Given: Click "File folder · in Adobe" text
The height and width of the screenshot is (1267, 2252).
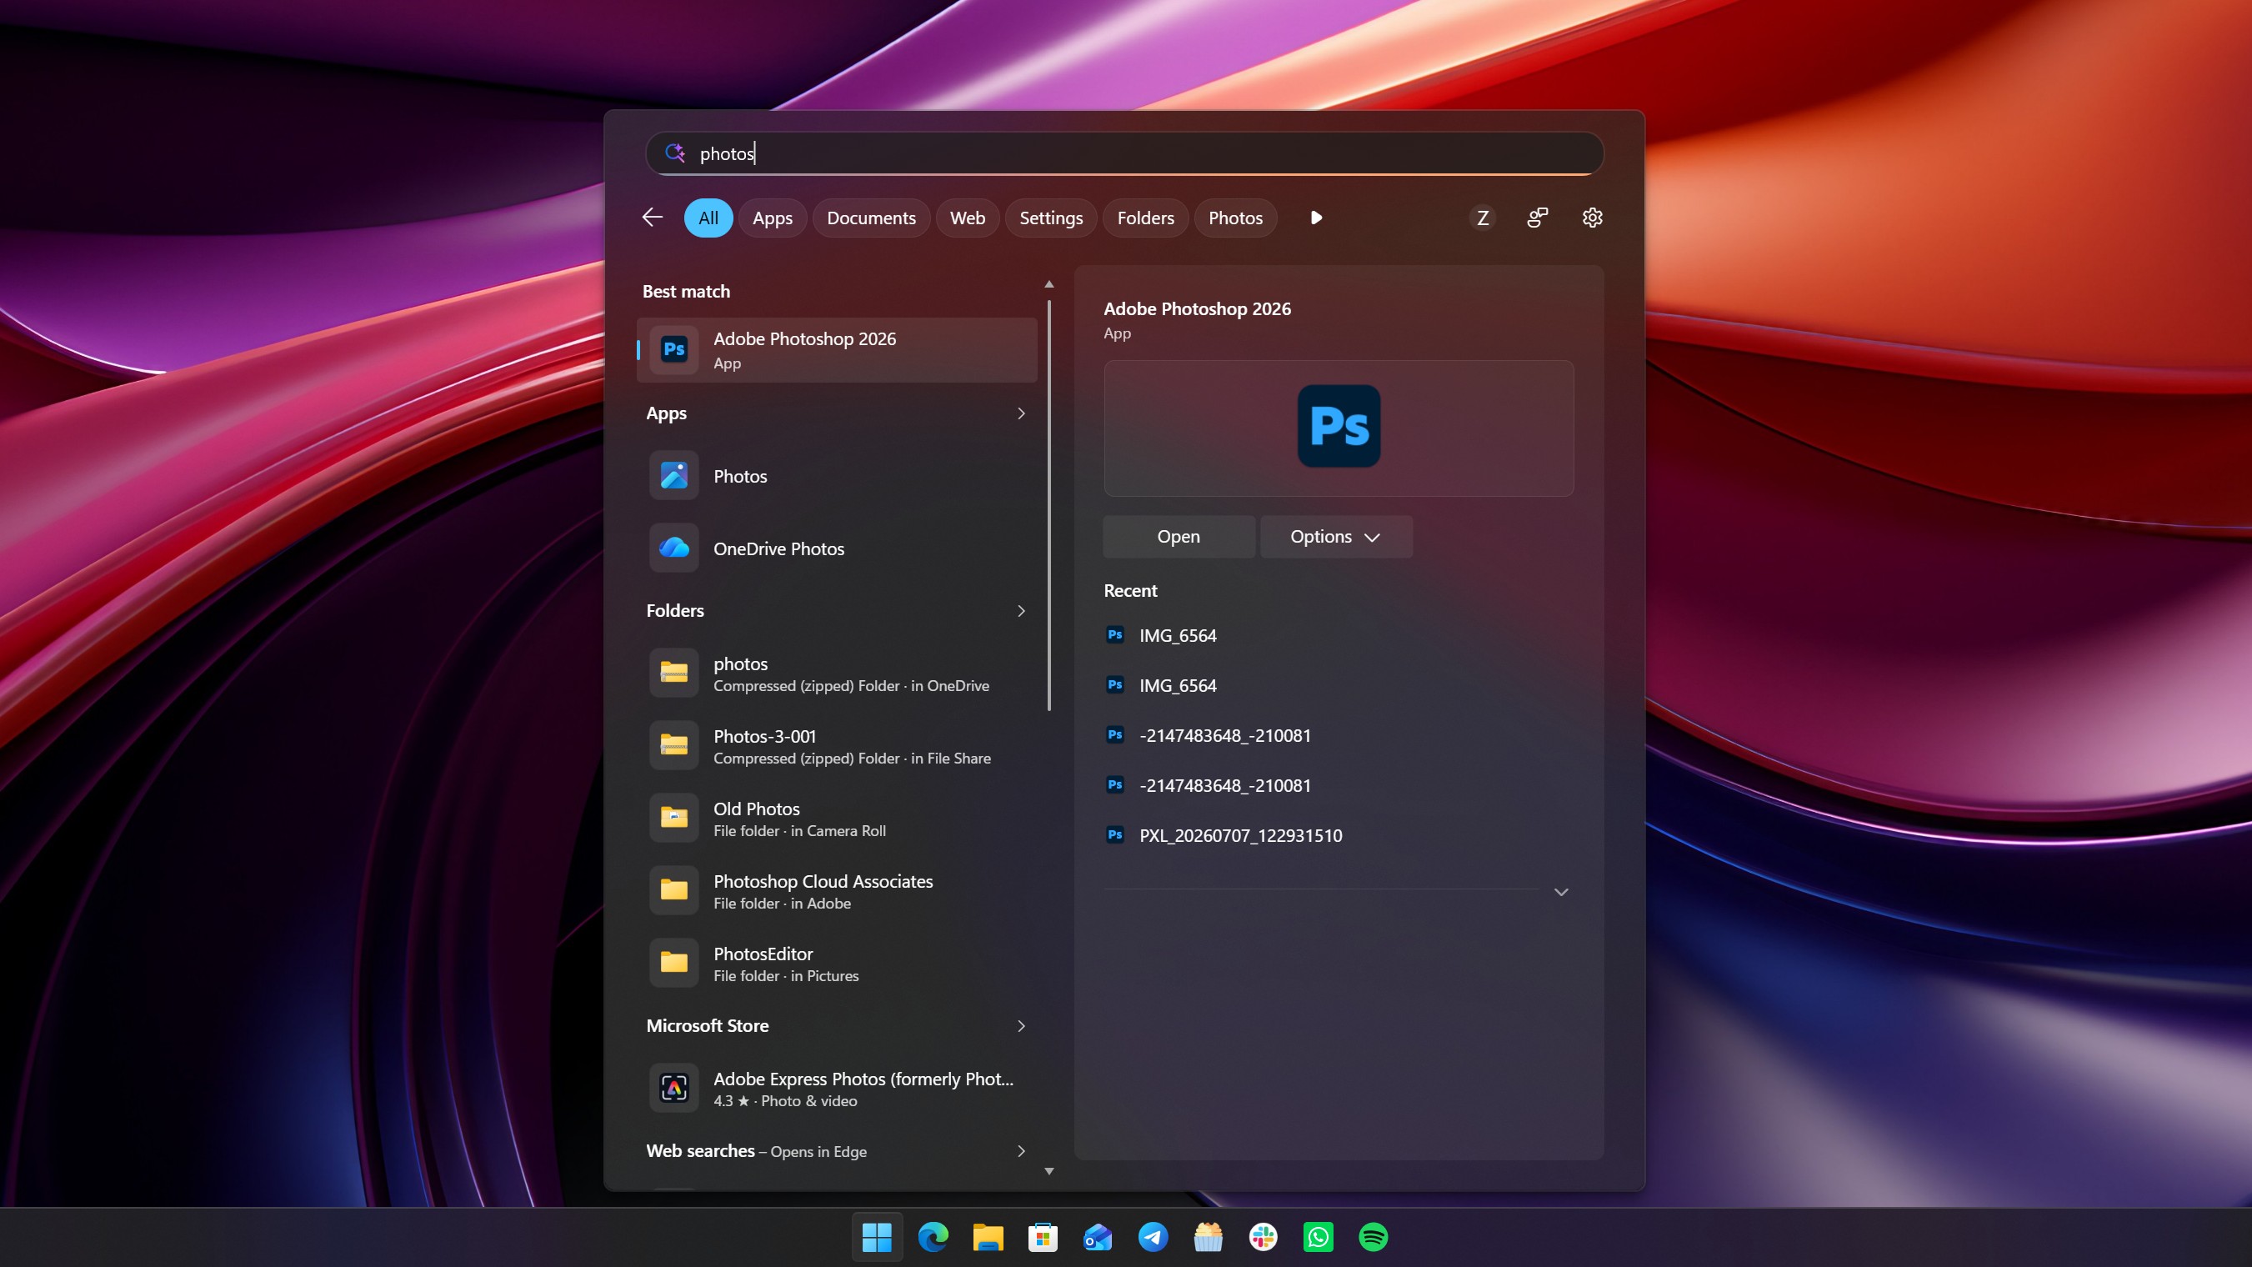Looking at the screenshot, I should click(x=782, y=904).
